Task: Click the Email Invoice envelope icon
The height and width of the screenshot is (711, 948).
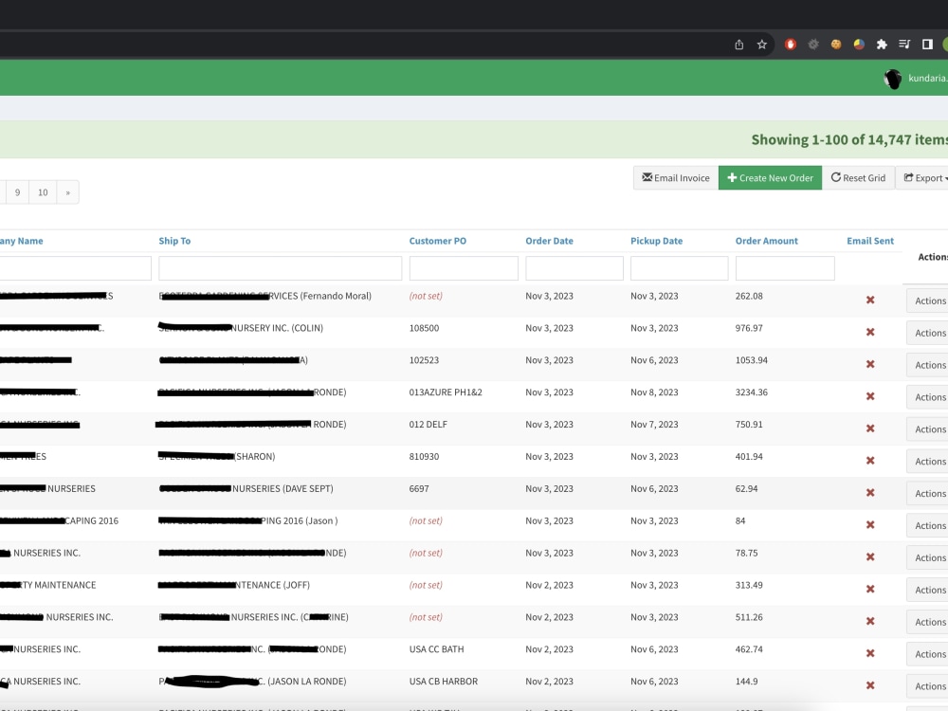Action: [647, 177]
